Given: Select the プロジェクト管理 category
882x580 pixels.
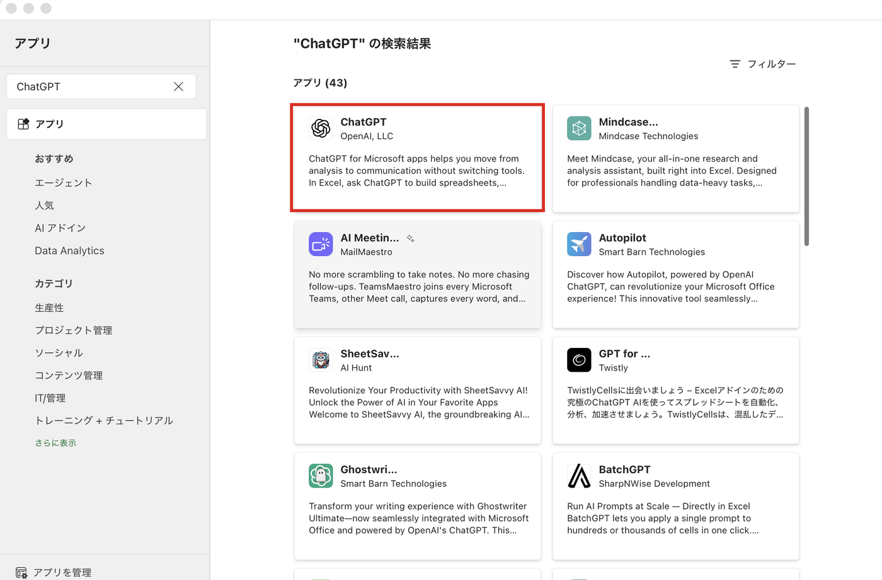Looking at the screenshot, I should (74, 330).
